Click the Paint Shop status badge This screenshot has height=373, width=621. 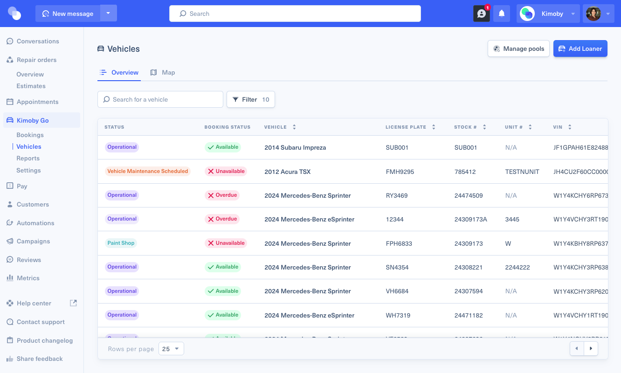[121, 243]
